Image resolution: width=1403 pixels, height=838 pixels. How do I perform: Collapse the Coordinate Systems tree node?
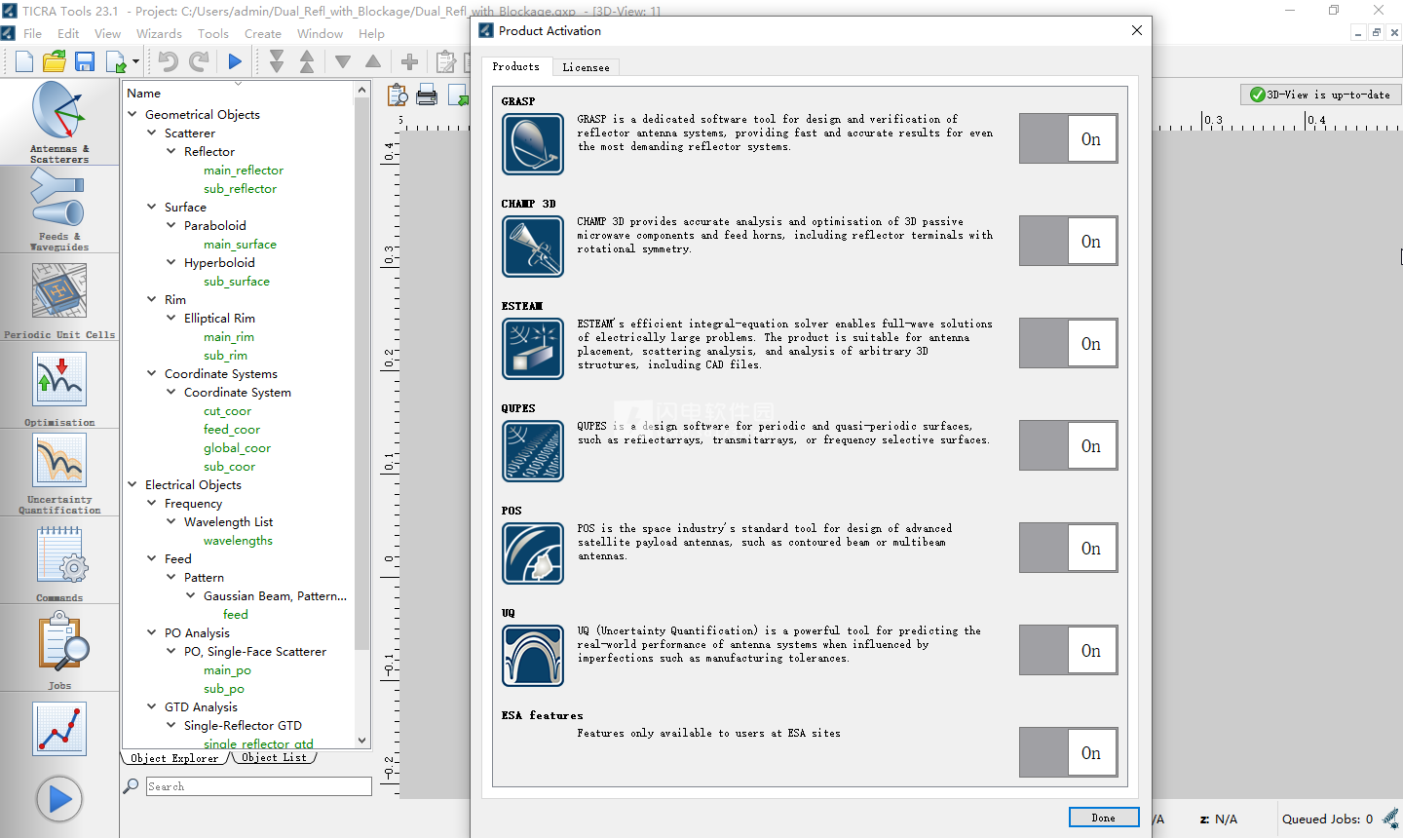[152, 373]
